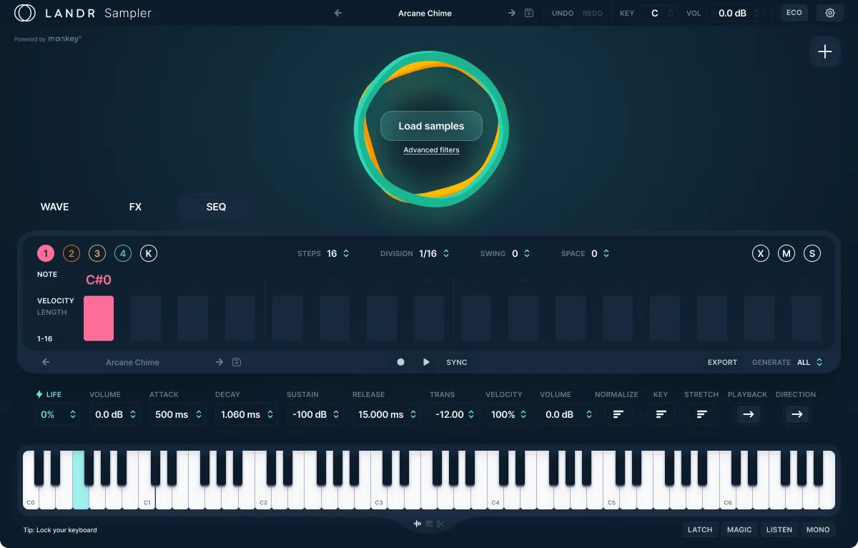This screenshot has width=858, height=548.
Task: Switch to the FX tab
Action: click(135, 207)
